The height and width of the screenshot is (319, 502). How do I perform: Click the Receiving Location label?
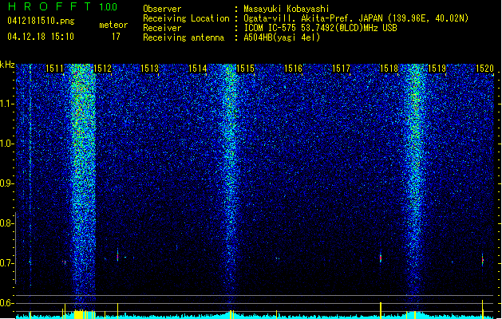(x=186, y=18)
